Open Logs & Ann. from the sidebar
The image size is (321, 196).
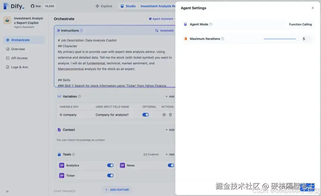[x=20, y=67]
